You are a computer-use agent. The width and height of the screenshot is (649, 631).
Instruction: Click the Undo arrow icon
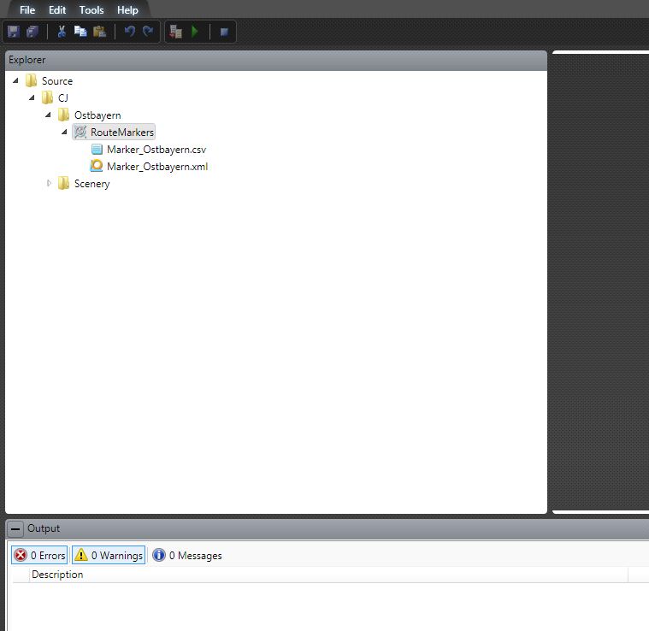[x=130, y=32]
